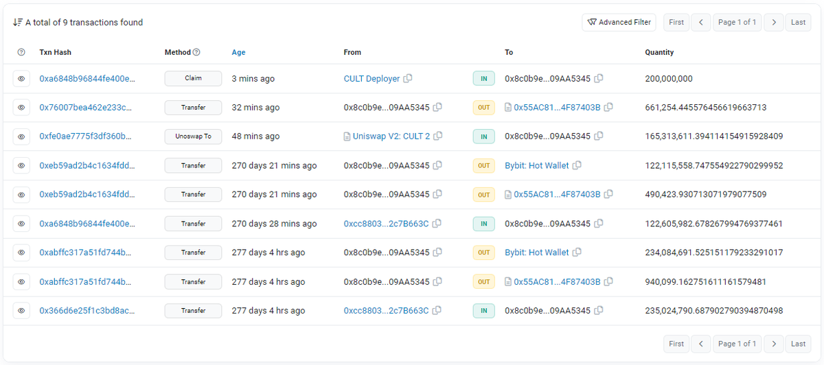Viewport: 824px width, 365px height.
Task: Open txn hash 0xabffc317a on 940,099 quantity row
Action: point(85,282)
